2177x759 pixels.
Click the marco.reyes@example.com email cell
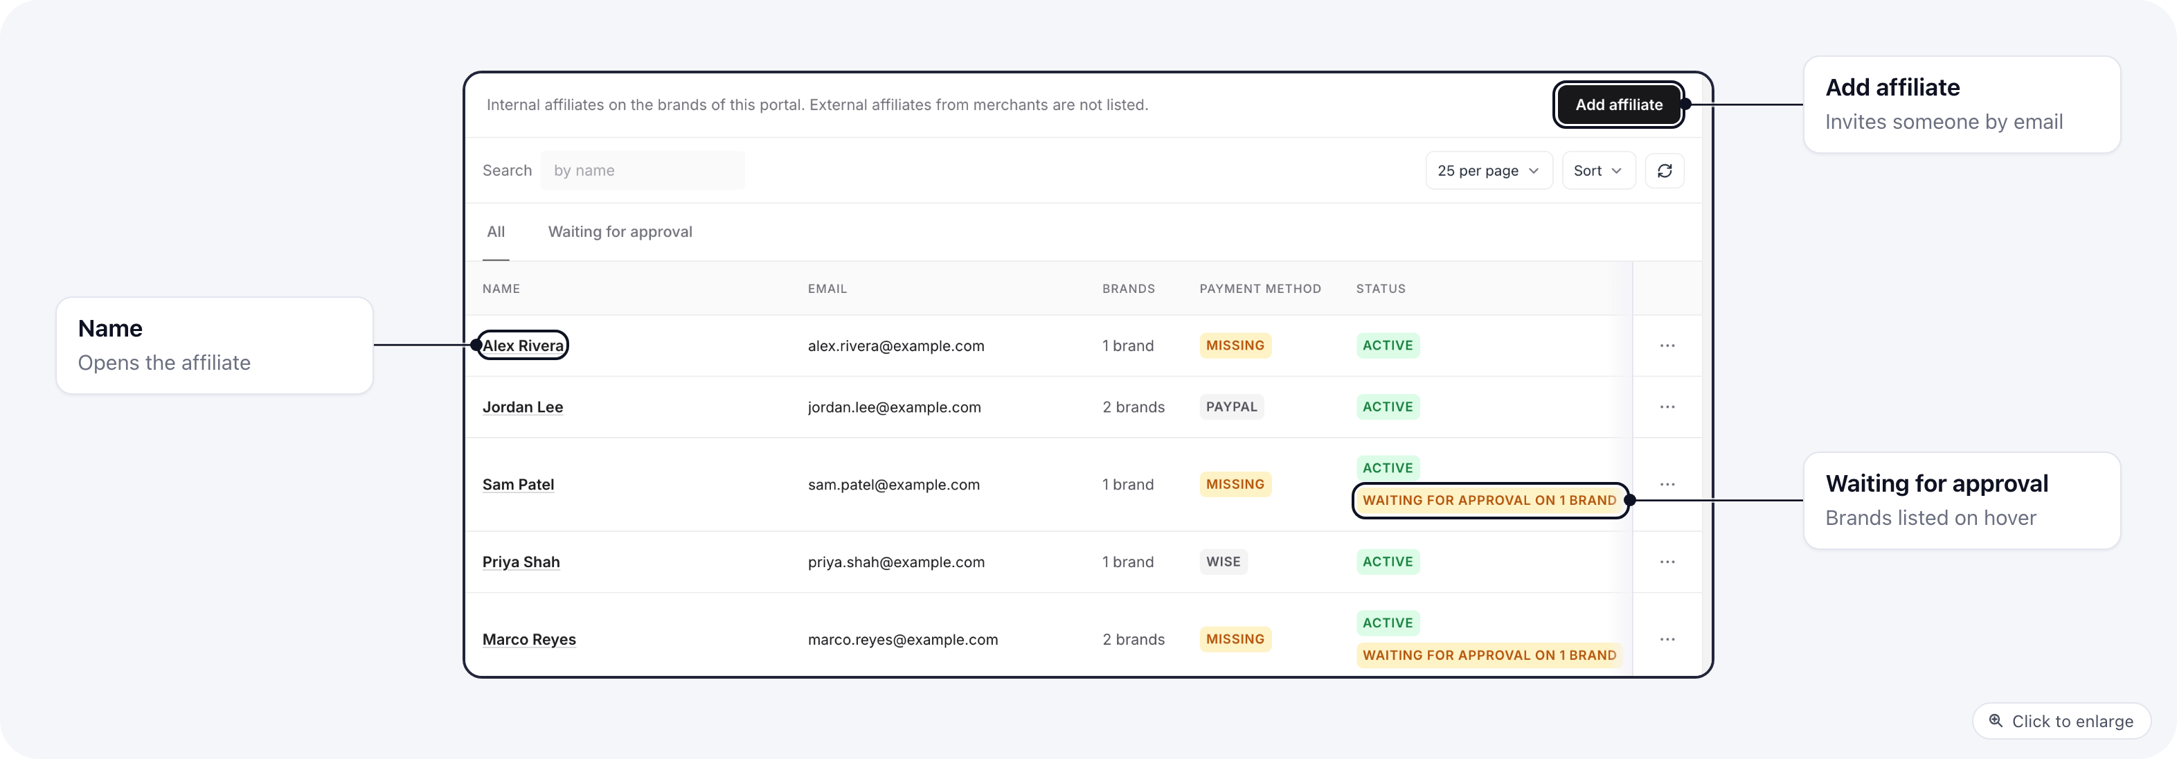(902, 639)
